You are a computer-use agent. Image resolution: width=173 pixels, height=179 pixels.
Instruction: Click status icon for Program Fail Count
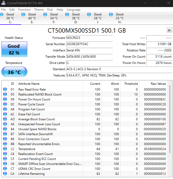pos(5,109)
